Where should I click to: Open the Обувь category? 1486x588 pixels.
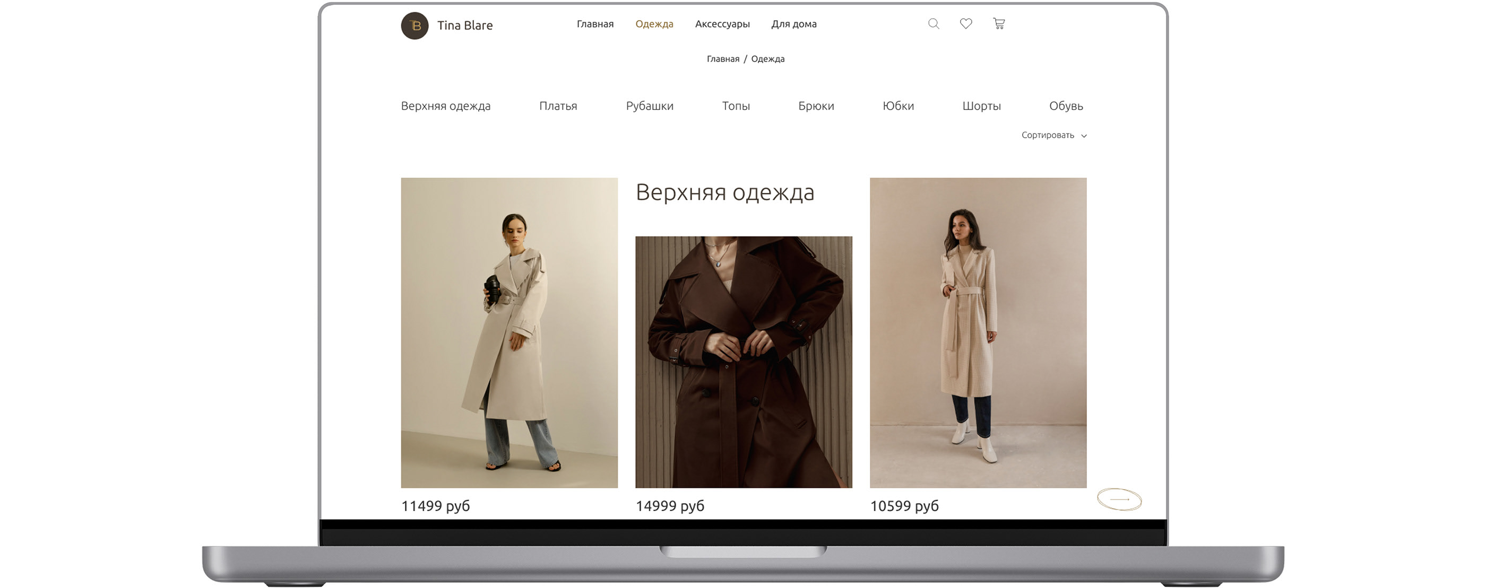[x=1066, y=106]
